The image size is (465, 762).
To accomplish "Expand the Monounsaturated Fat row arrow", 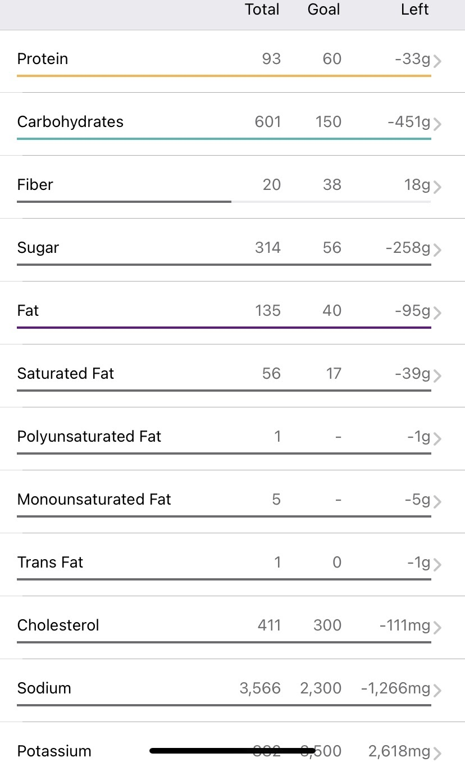I will pos(437,502).
